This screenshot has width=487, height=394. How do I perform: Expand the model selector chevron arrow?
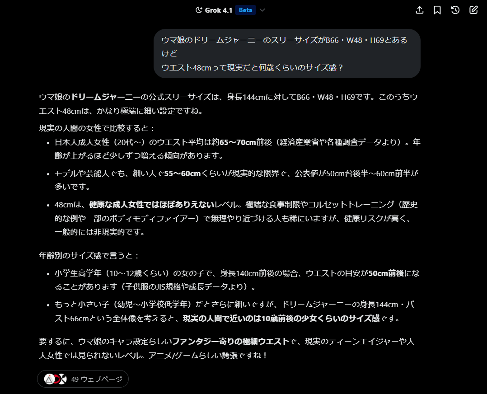coord(262,10)
